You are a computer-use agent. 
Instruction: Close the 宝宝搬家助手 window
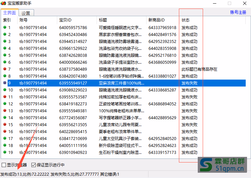[x=245, y=3]
